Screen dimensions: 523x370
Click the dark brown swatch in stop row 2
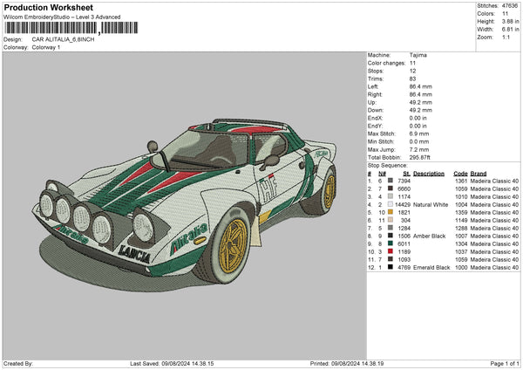391,188
